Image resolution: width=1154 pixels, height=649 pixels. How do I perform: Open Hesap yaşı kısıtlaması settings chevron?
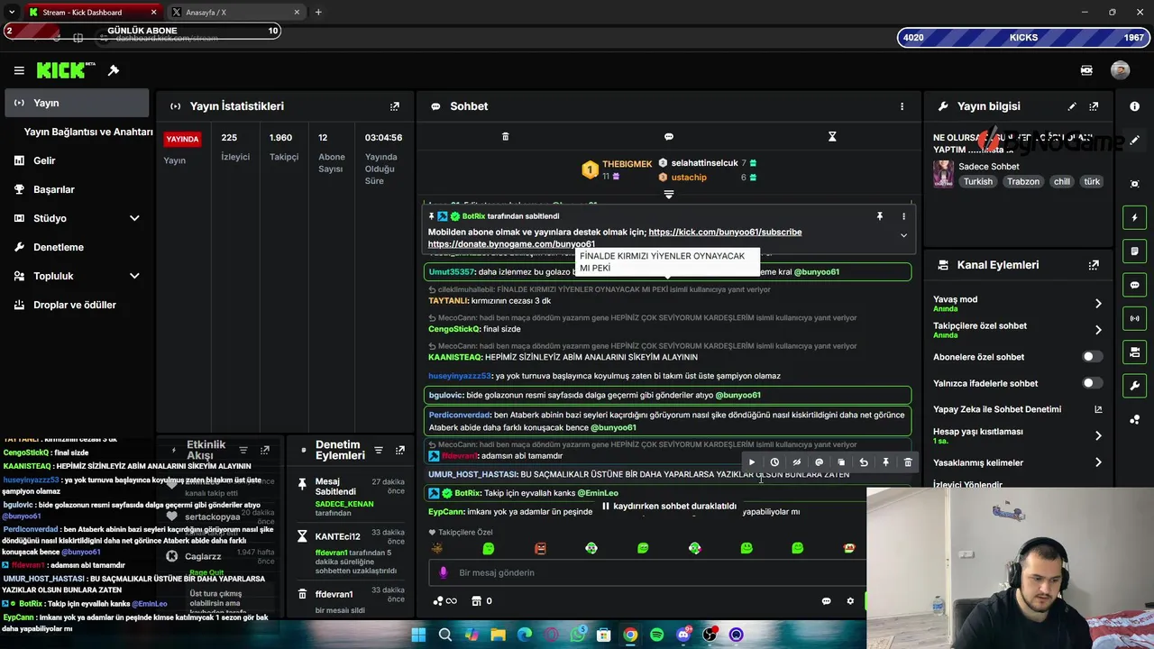click(1097, 435)
